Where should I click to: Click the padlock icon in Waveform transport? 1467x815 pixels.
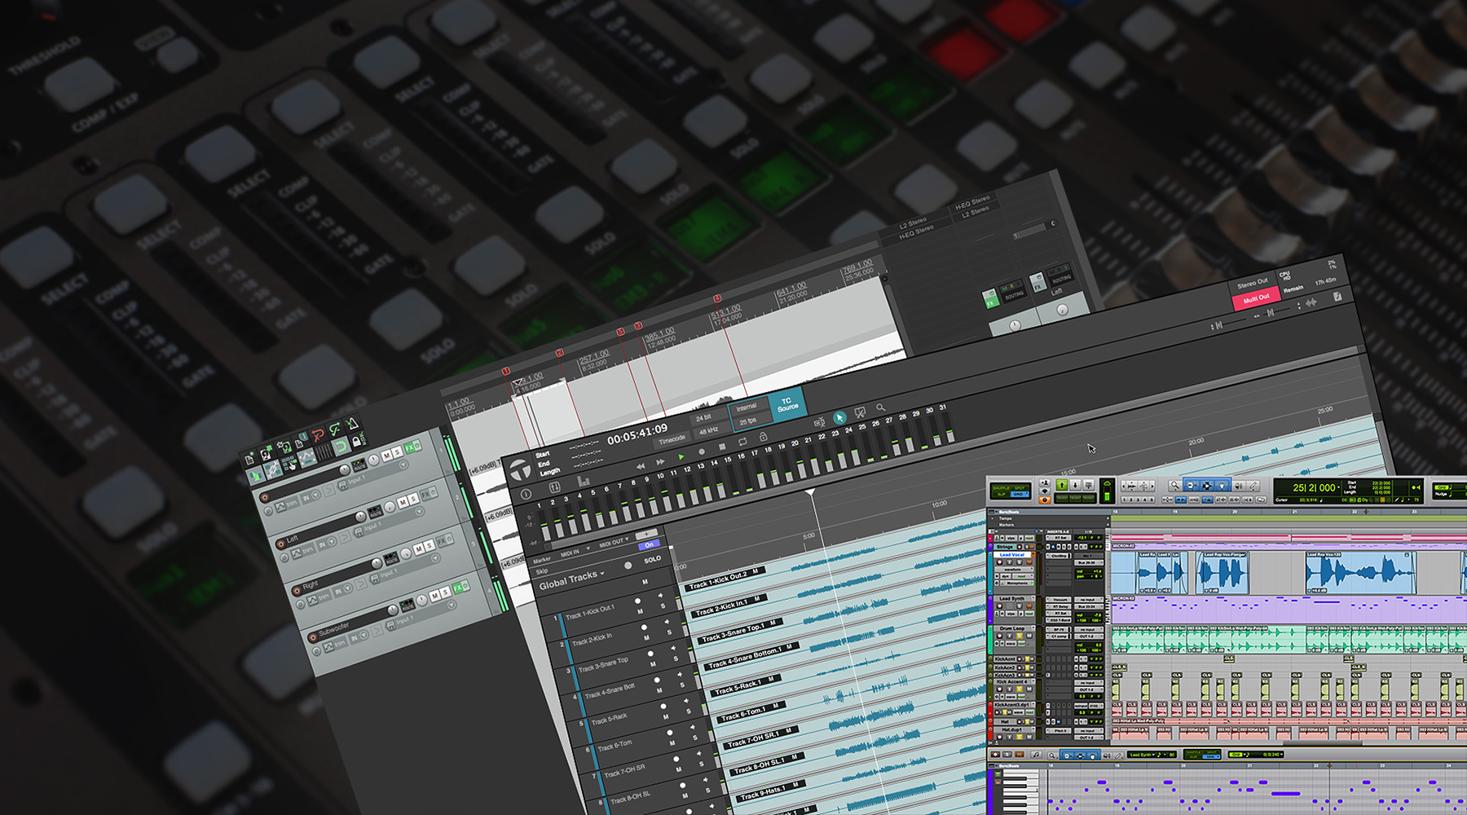[x=763, y=437]
